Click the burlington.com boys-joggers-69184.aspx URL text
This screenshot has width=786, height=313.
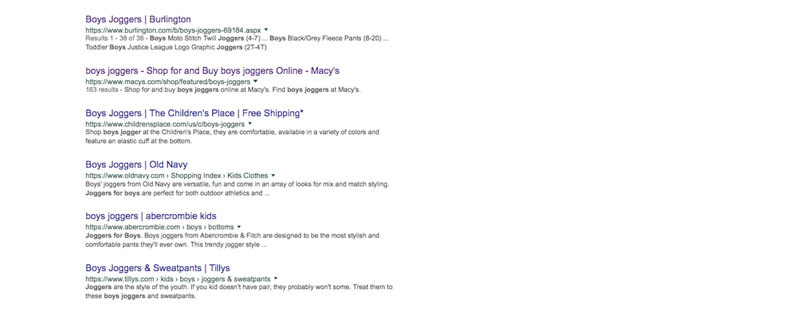tap(173, 30)
